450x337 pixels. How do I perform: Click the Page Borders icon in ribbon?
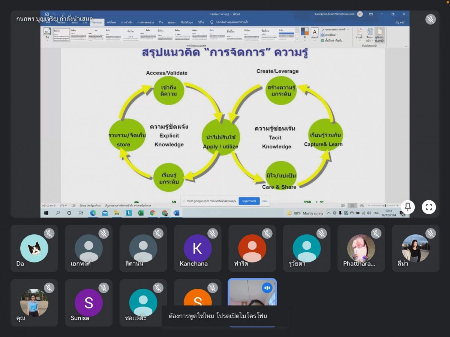(380, 34)
